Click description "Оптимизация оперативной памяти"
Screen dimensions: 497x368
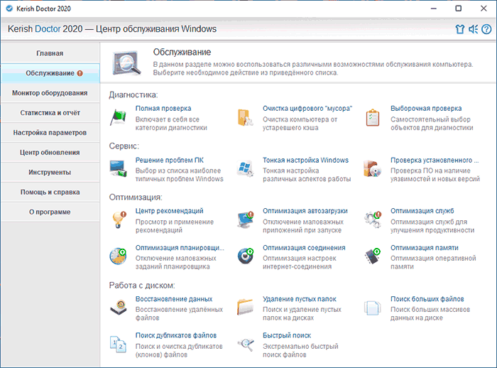pos(433,262)
